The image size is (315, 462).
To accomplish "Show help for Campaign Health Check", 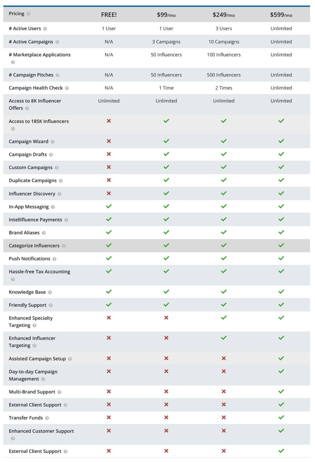I will (x=67, y=88).
